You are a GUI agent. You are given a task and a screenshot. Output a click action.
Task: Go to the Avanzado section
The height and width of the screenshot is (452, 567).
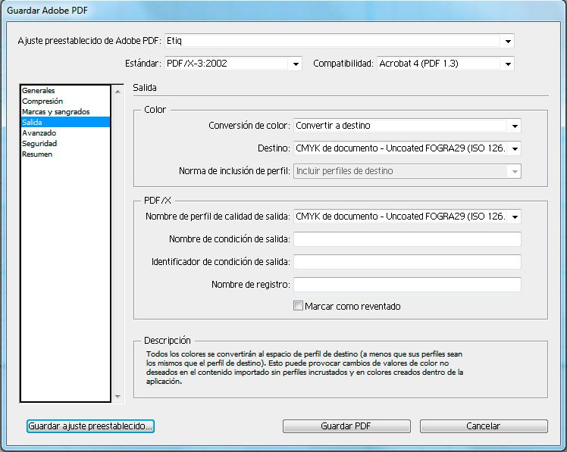(39, 133)
